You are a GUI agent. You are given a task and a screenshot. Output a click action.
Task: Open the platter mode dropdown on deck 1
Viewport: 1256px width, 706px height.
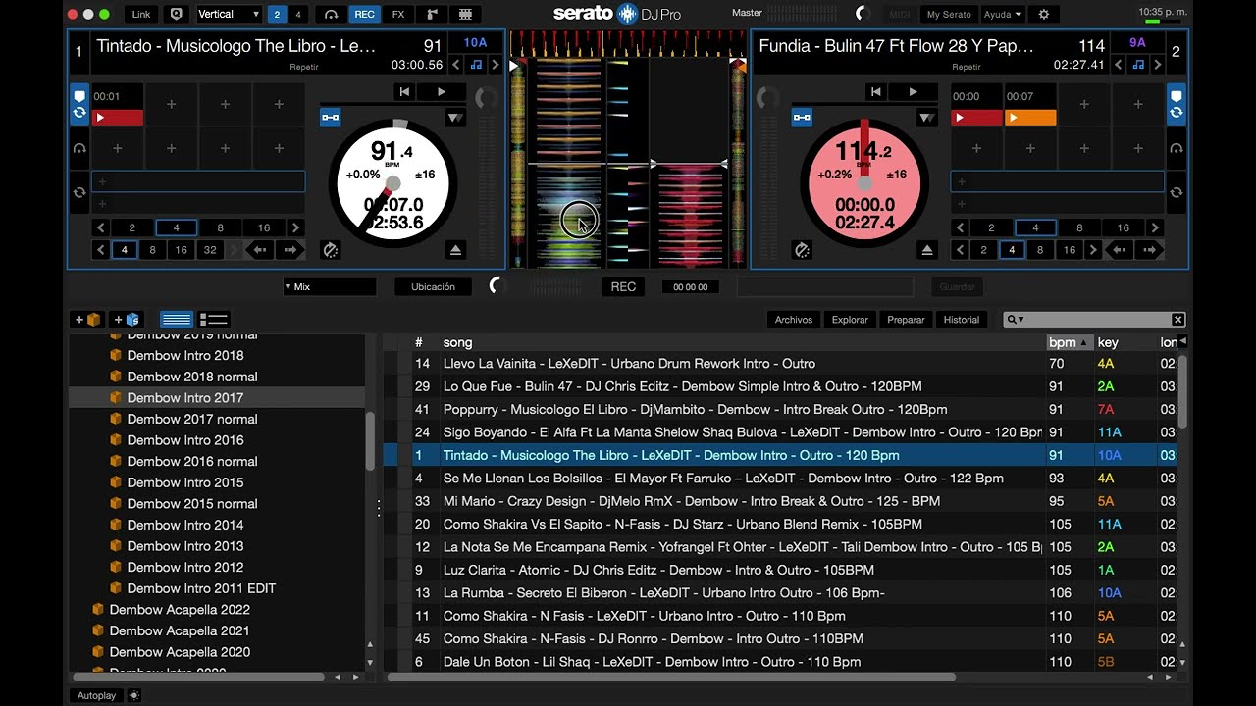[455, 118]
